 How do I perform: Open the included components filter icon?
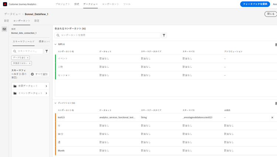coord(164,35)
